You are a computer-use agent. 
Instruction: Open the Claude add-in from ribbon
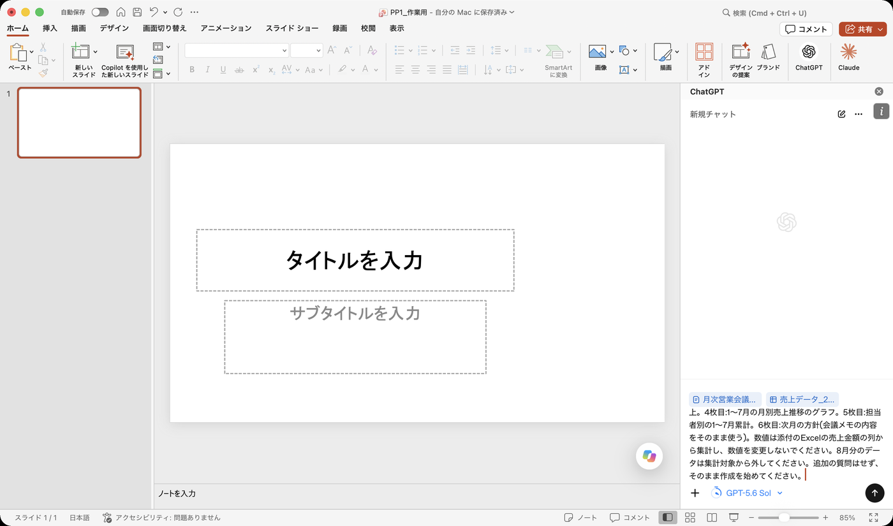pos(848,57)
